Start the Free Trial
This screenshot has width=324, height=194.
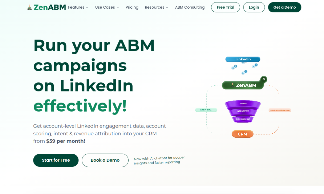[x=225, y=7]
